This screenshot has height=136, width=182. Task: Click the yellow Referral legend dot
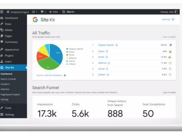click(67, 58)
